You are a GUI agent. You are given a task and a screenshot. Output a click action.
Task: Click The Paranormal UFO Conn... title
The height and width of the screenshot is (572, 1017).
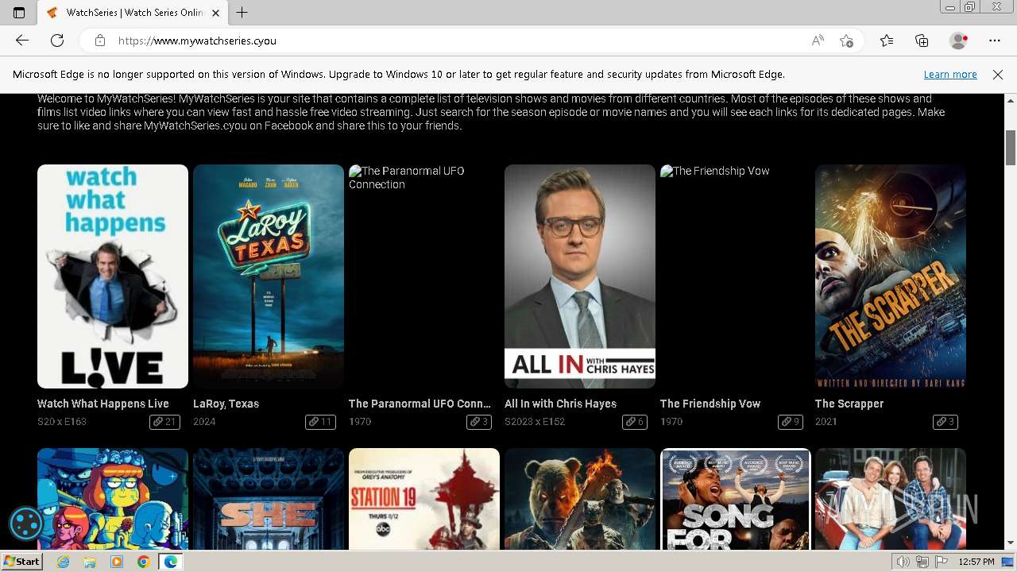click(420, 404)
